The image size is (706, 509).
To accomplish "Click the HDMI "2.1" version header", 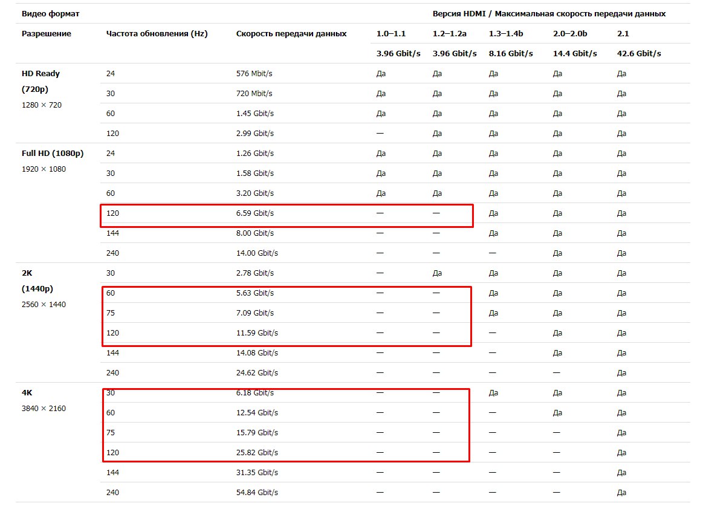I will point(623,34).
